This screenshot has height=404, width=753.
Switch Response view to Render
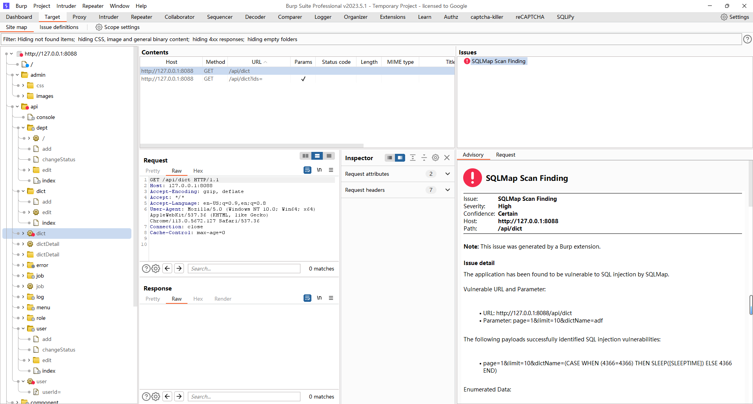pyautogui.click(x=223, y=299)
